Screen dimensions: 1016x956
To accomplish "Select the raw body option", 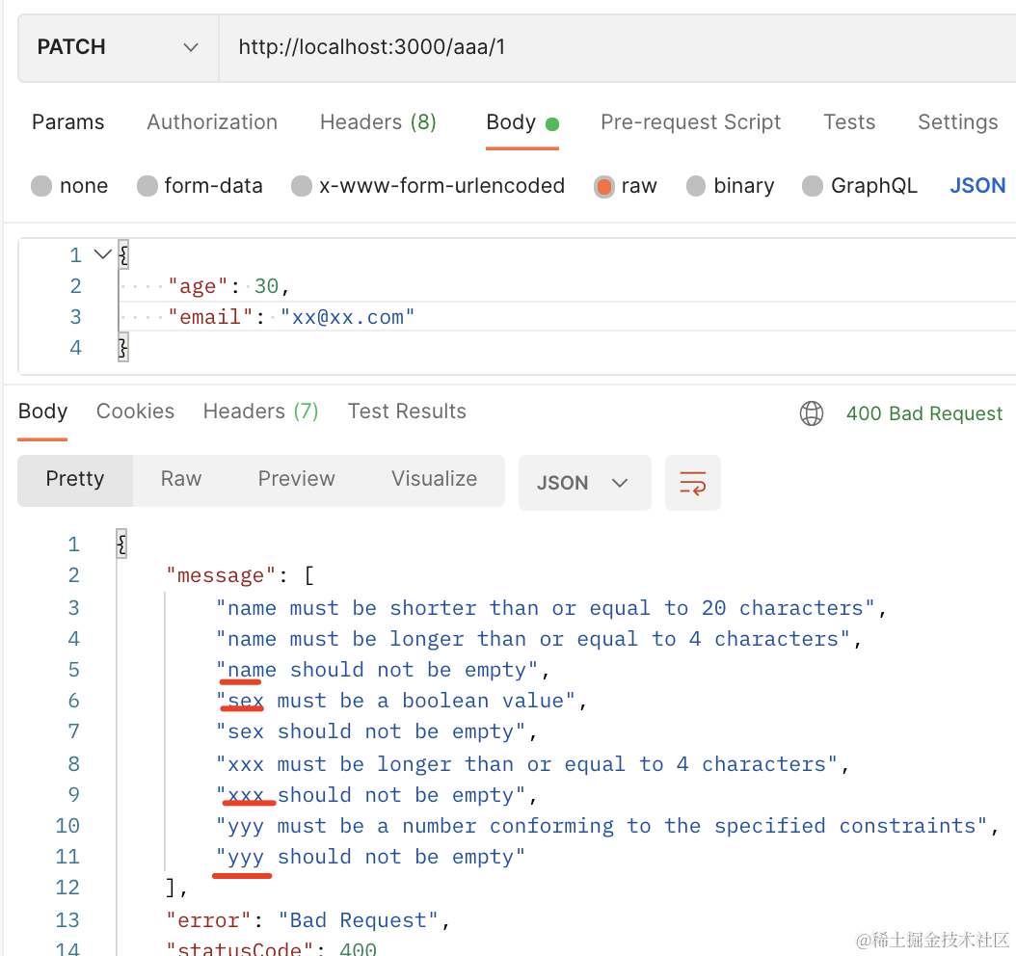I will tap(604, 186).
